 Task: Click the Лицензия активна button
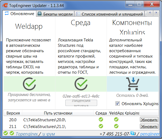pos(81,103)
